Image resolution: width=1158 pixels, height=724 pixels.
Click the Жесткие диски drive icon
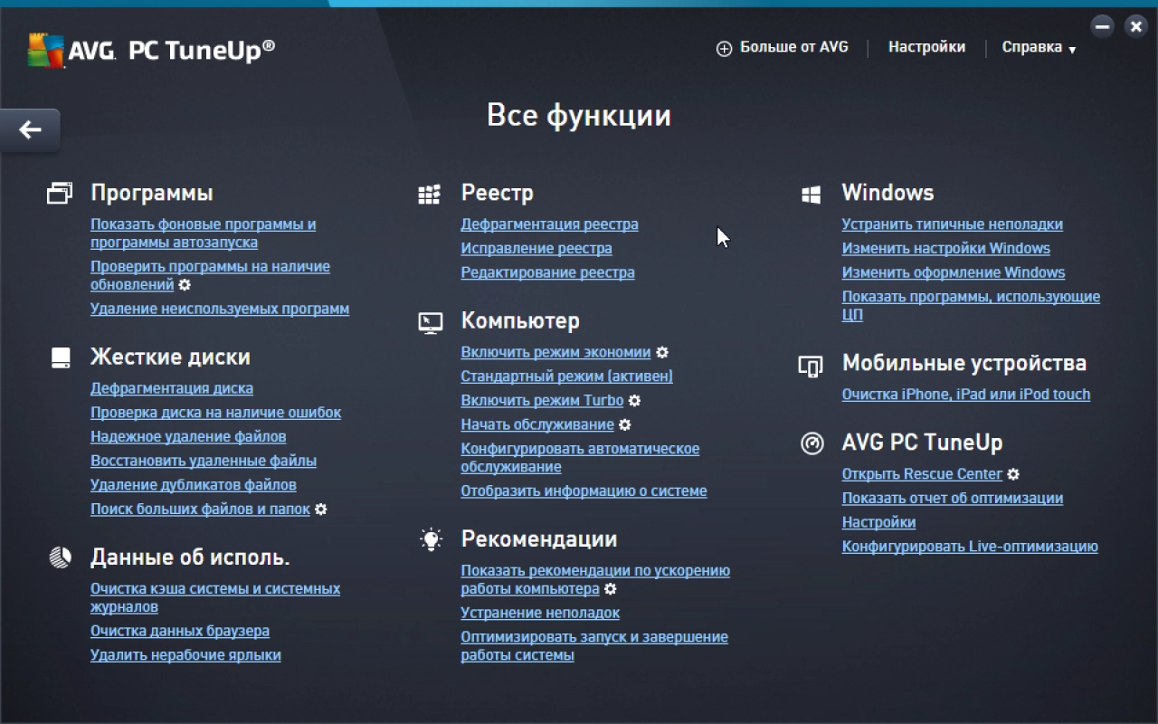[60, 357]
